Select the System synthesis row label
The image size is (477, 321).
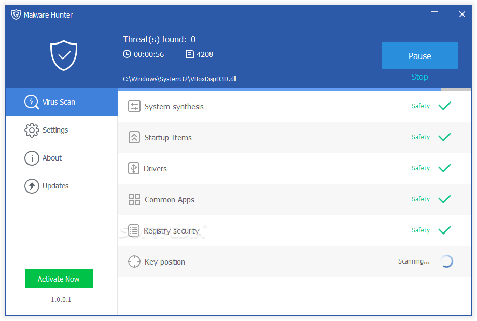tap(174, 107)
